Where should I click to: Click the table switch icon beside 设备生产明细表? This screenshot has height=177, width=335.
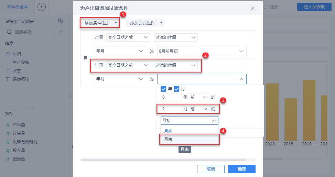coord(61,21)
